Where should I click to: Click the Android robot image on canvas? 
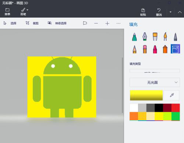(62, 87)
